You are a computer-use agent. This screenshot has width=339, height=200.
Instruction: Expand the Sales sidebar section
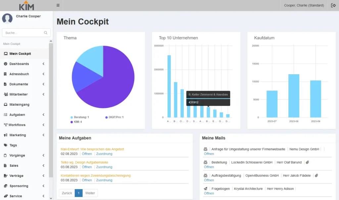[43, 165]
